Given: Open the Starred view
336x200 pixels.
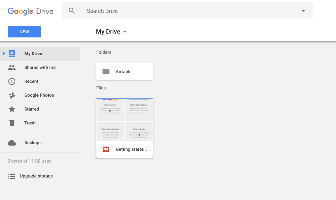Looking at the screenshot, I should (32, 109).
